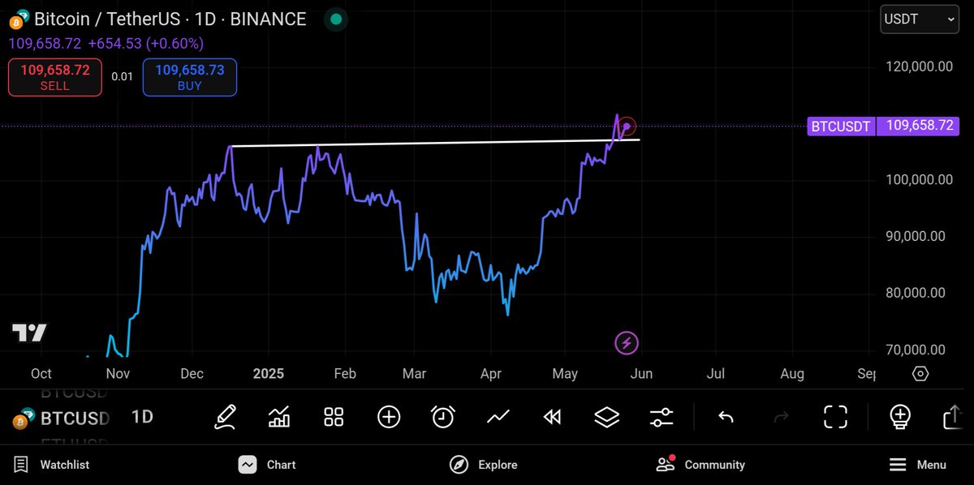Click the purple 109,658.72 current price tag
The image size is (974, 485).
pos(919,127)
